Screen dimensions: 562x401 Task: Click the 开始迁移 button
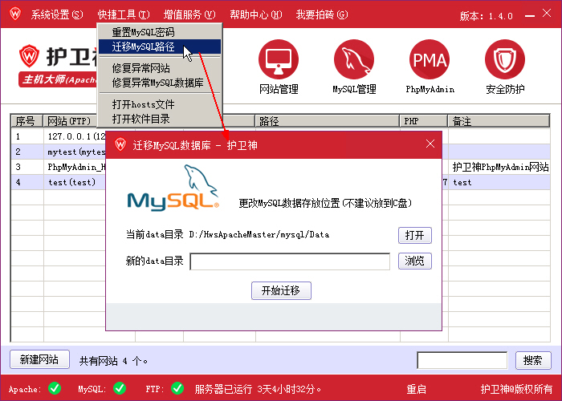pos(281,290)
